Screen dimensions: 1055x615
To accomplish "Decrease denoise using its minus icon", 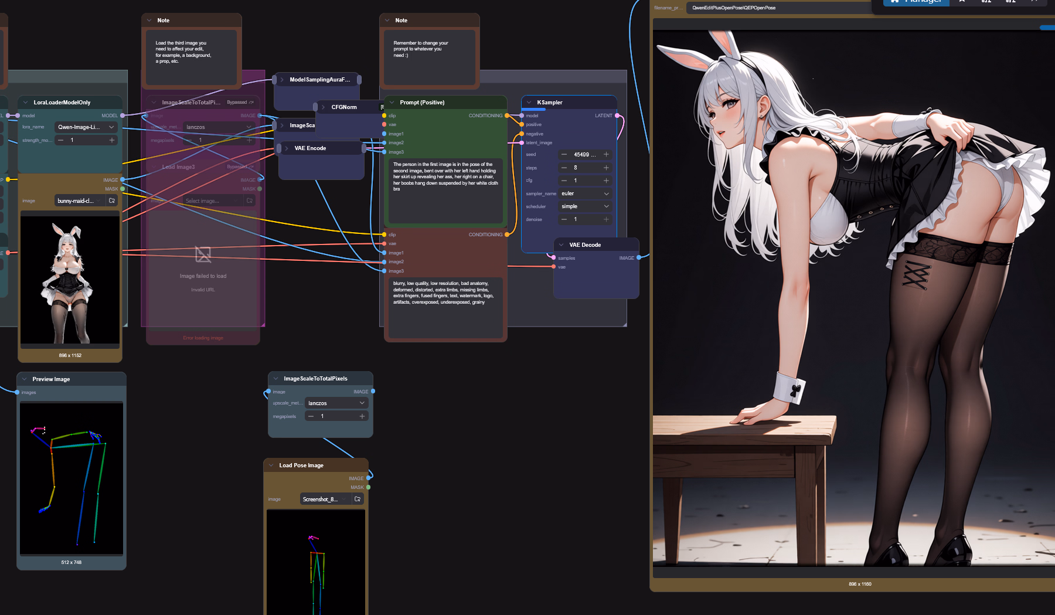I will (564, 219).
